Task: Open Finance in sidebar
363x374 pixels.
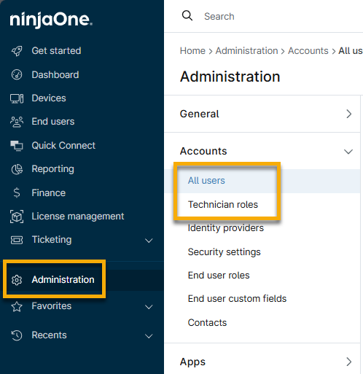Action: [x=49, y=193]
